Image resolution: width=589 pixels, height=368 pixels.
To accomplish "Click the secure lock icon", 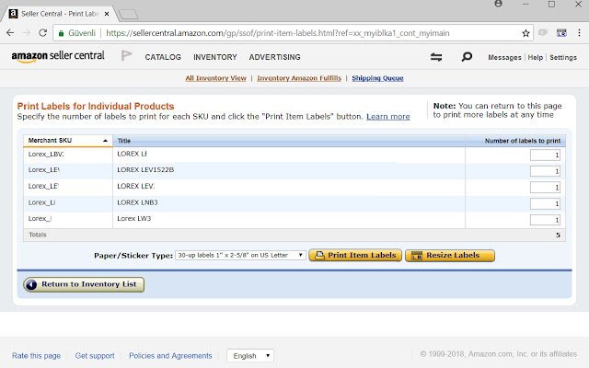I will coord(61,33).
